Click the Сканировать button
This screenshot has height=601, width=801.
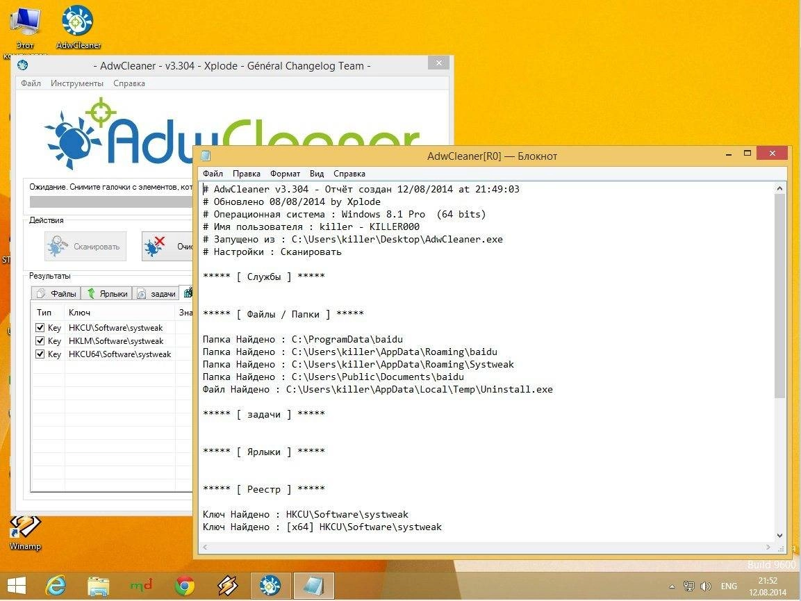click(x=85, y=247)
